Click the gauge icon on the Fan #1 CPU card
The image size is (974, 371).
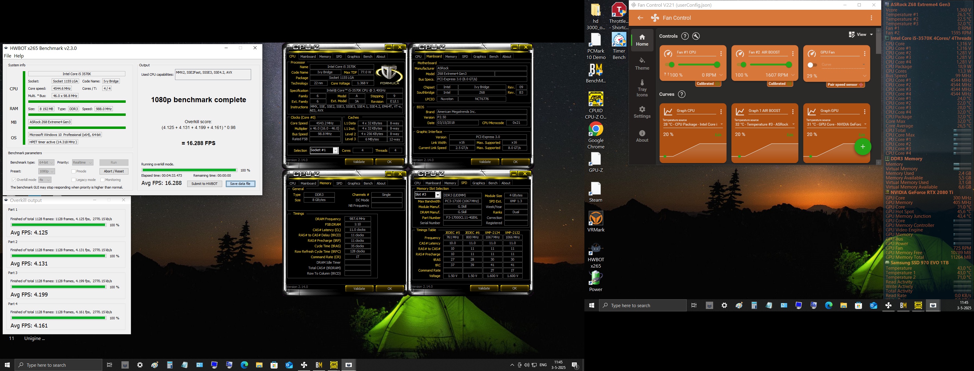(x=668, y=54)
